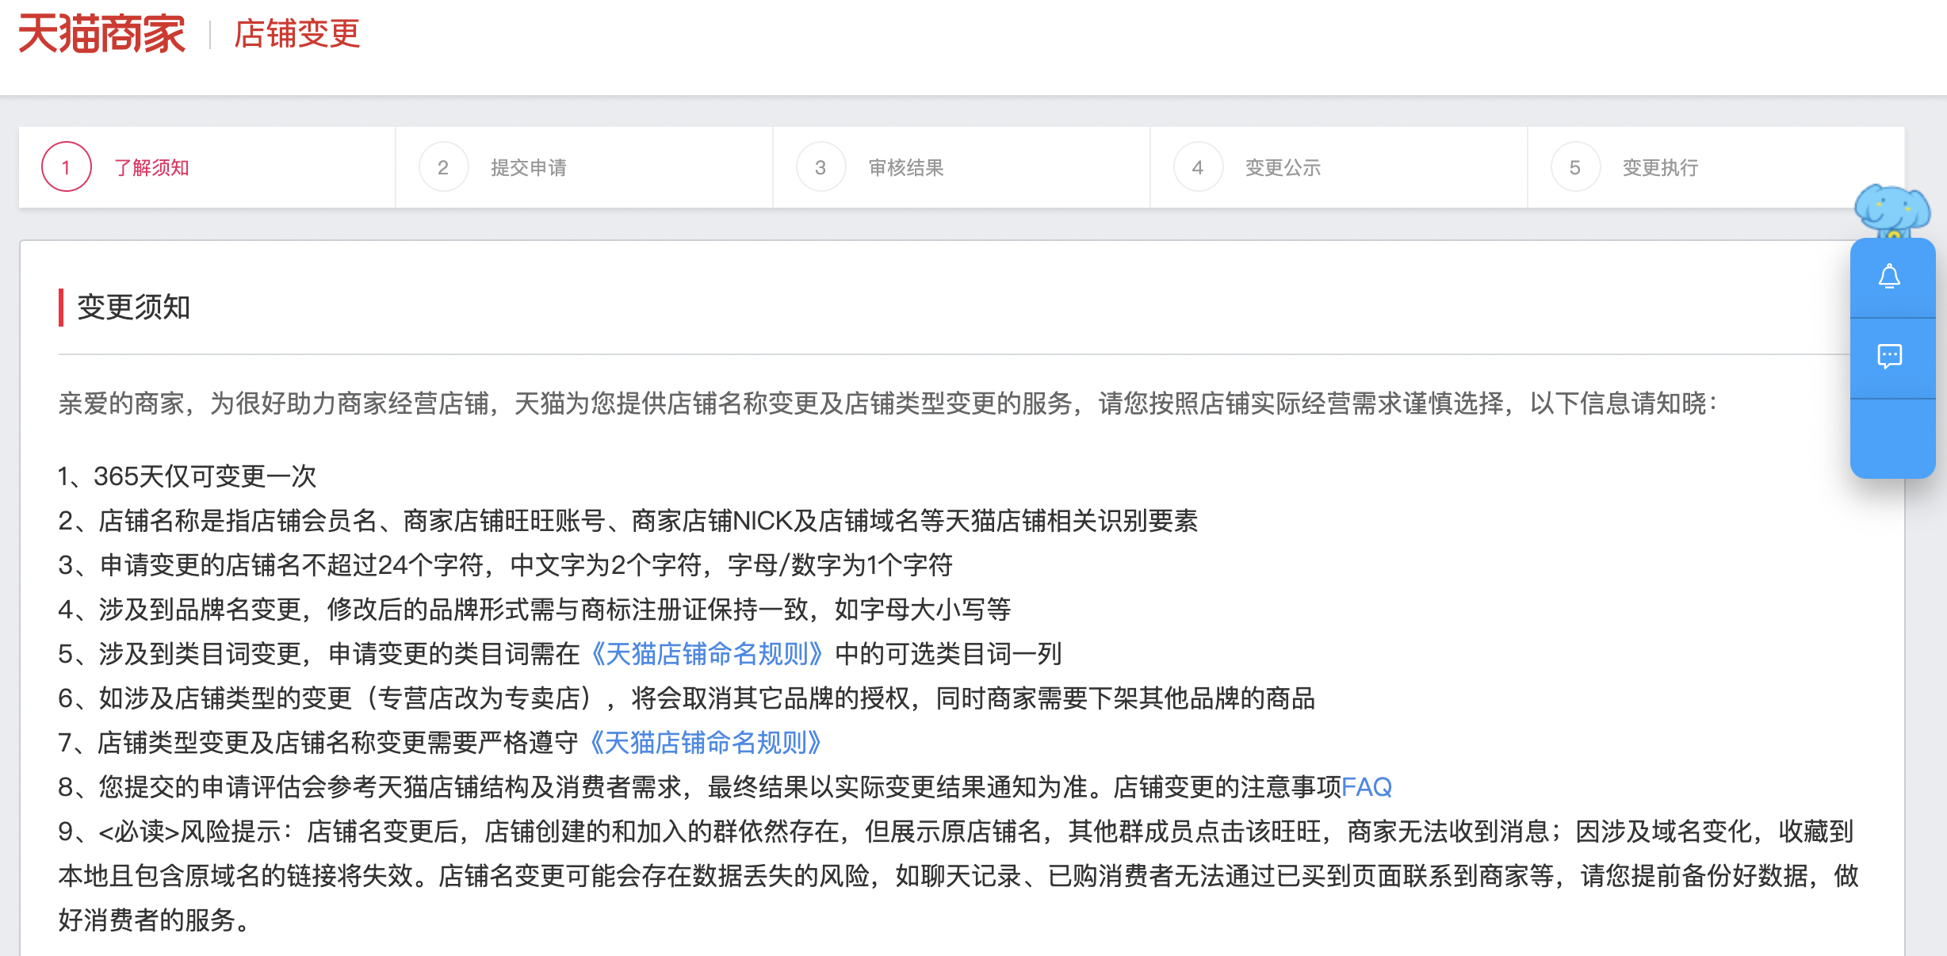Open 《天猫店铺命名规则》 link in item 7

[x=706, y=743]
